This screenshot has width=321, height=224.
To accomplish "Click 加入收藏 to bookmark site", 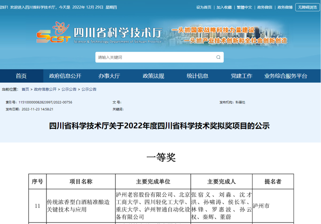I will [x=224, y=7].
